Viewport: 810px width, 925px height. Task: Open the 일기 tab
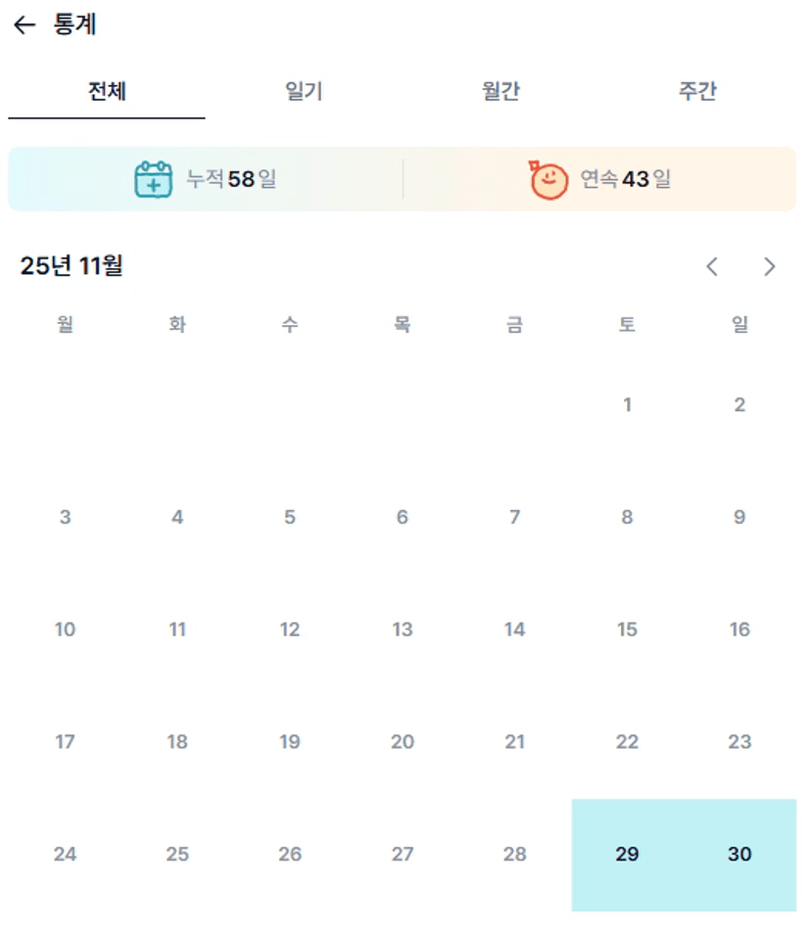pyautogui.click(x=304, y=92)
